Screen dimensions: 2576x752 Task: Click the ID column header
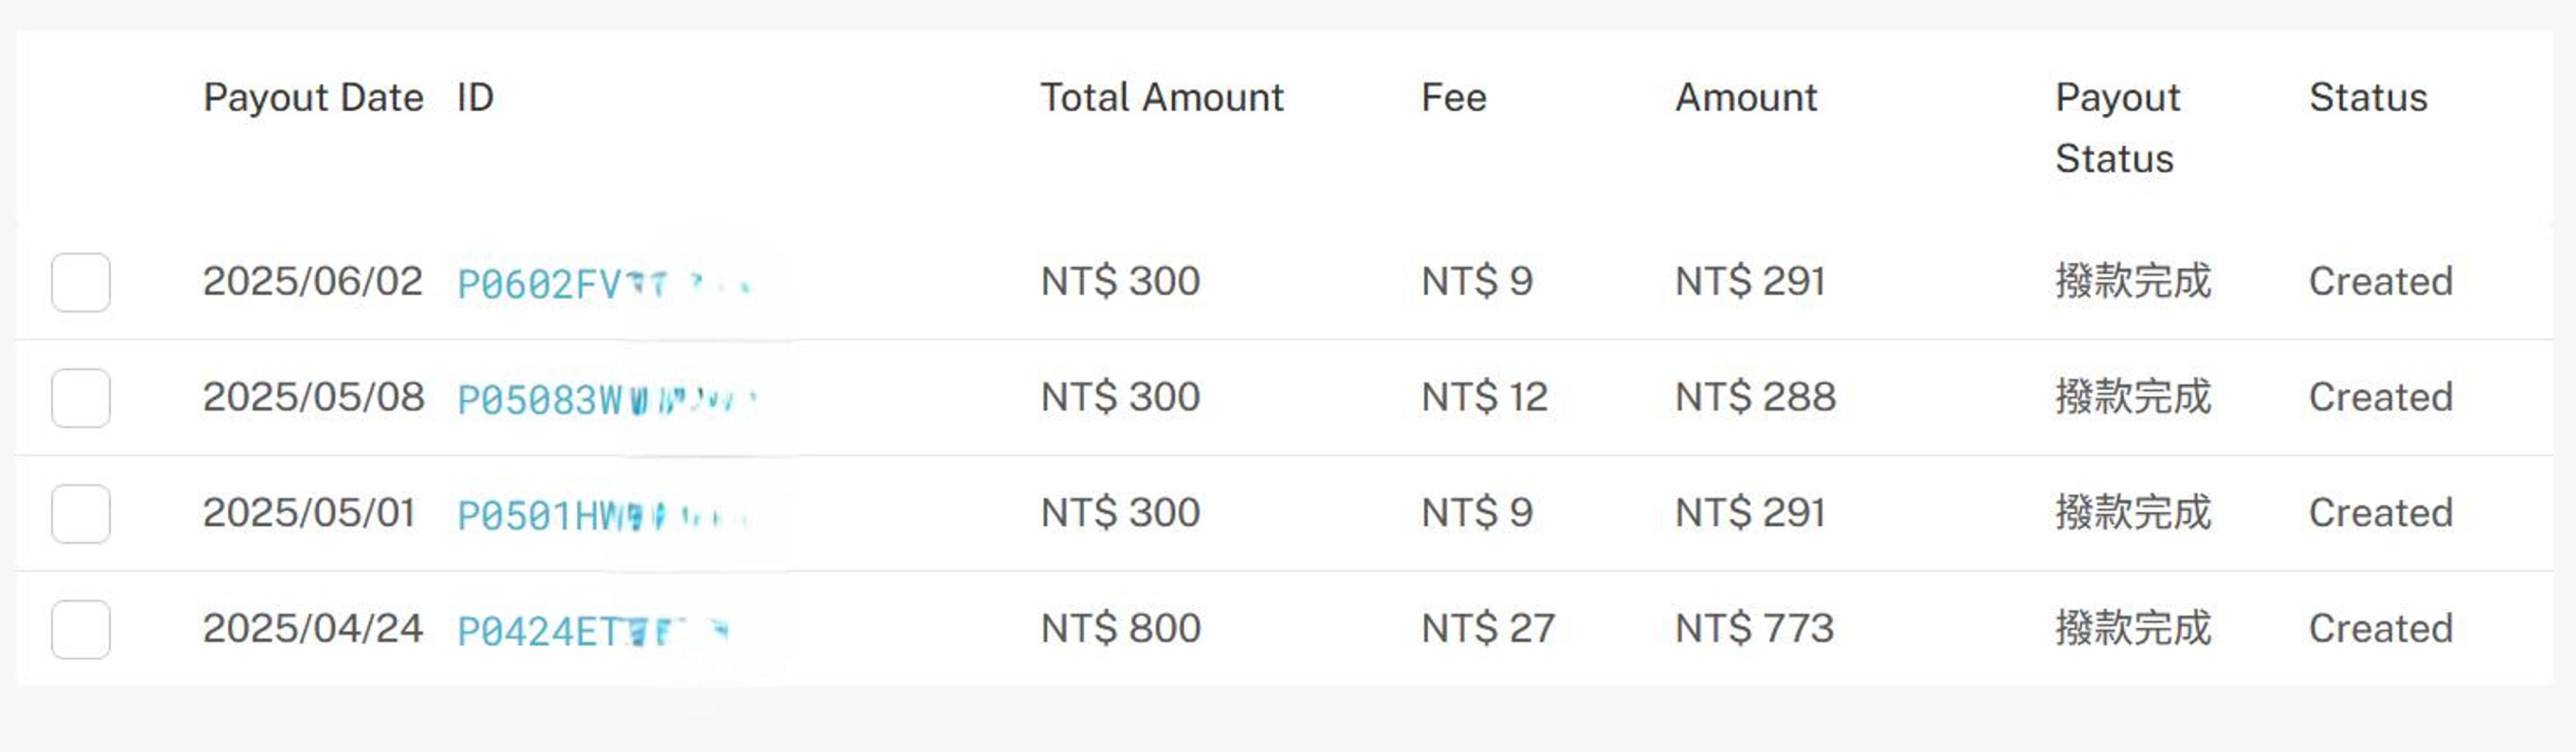coord(475,98)
